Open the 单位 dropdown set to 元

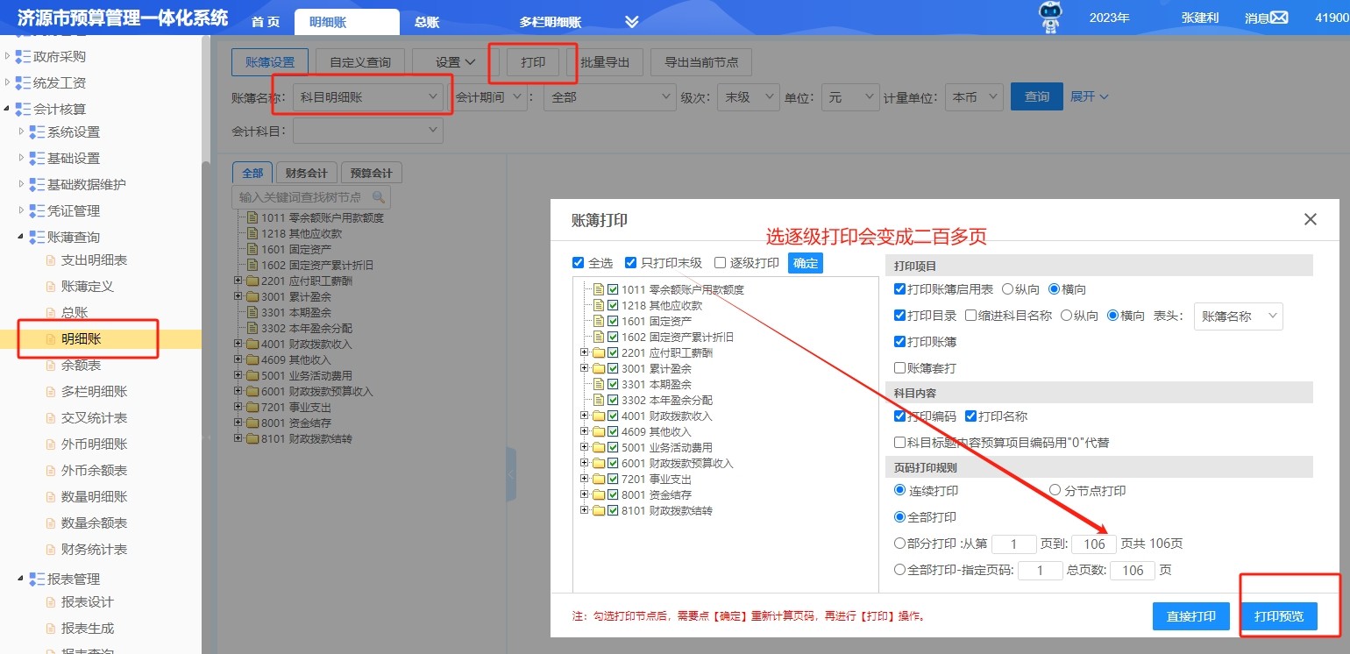click(850, 97)
